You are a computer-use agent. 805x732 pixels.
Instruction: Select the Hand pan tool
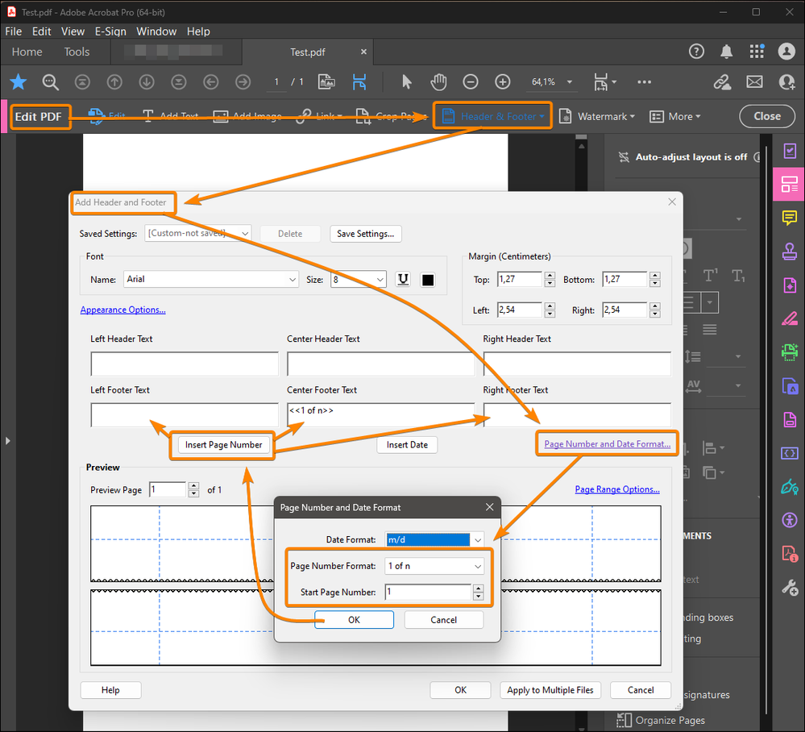coord(438,81)
